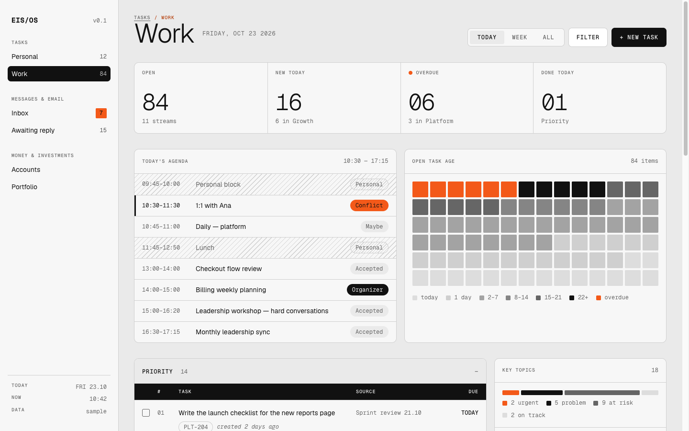Open the Filter button
The width and height of the screenshot is (689, 431).
click(588, 37)
